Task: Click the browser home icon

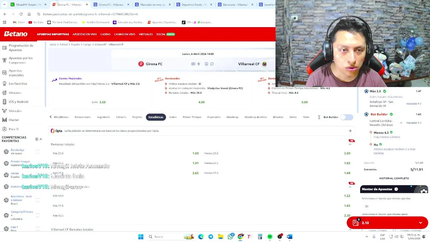Action: tap(29, 14)
